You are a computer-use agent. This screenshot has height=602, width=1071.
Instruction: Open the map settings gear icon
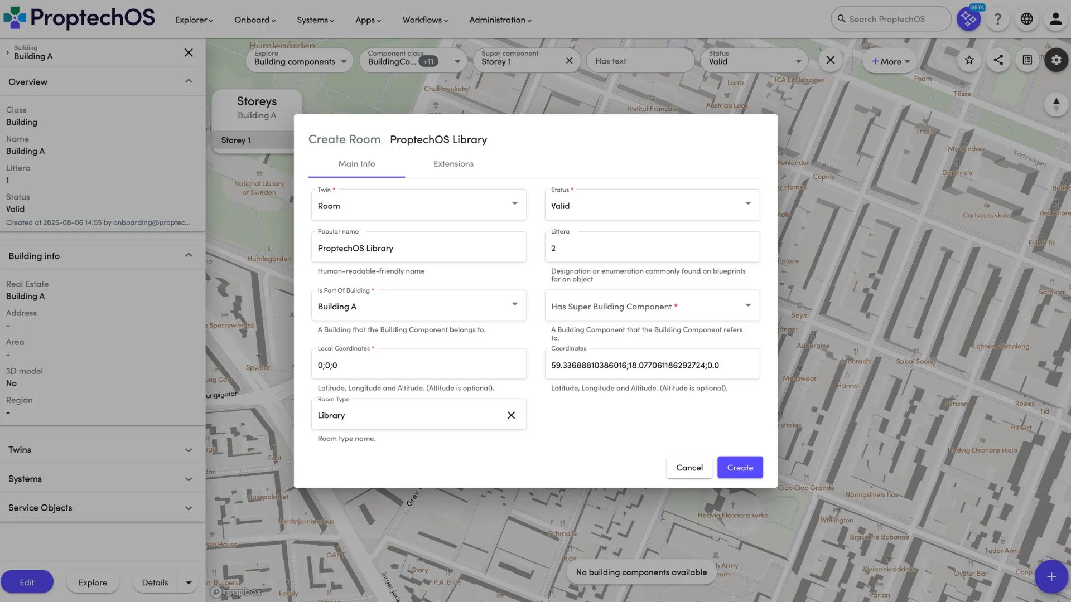pyautogui.click(x=1056, y=60)
